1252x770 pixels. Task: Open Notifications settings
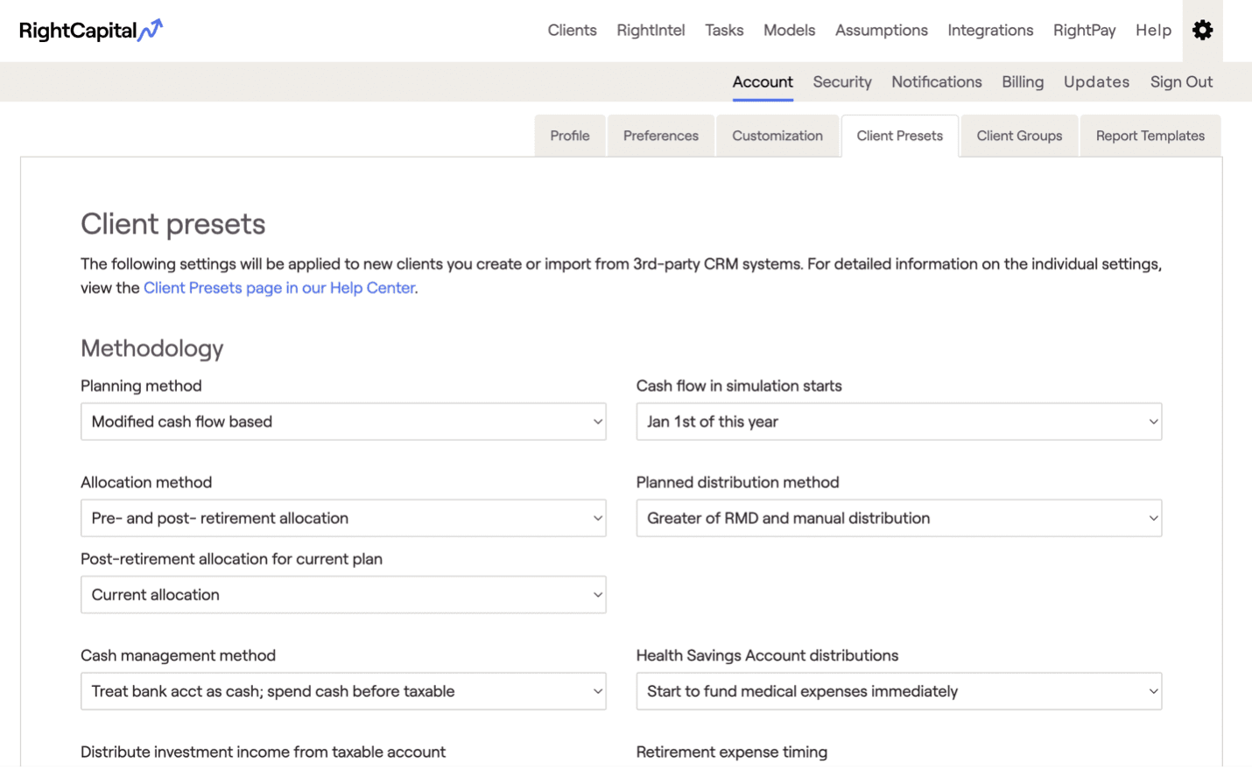[x=937, y=82]
